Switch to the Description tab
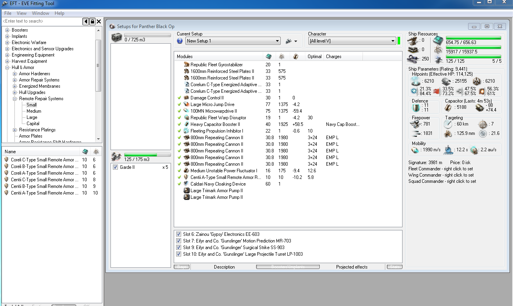 [x=224, y=267]
